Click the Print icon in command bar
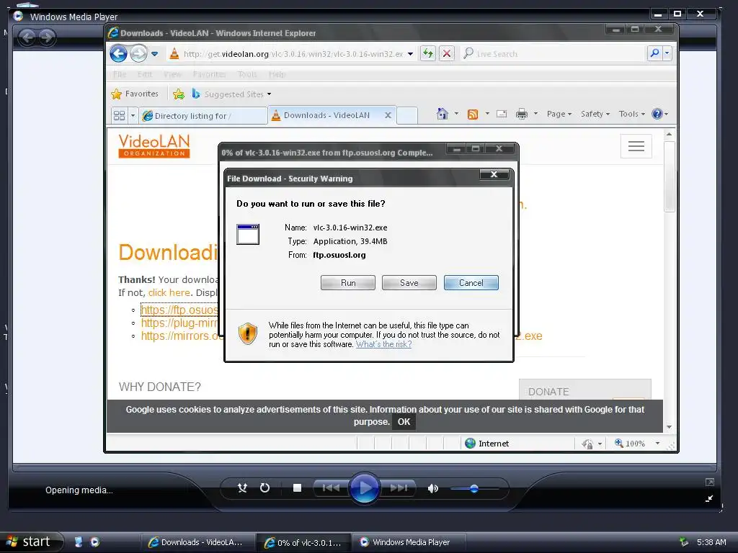738x553 pixels. coord(522,114)
